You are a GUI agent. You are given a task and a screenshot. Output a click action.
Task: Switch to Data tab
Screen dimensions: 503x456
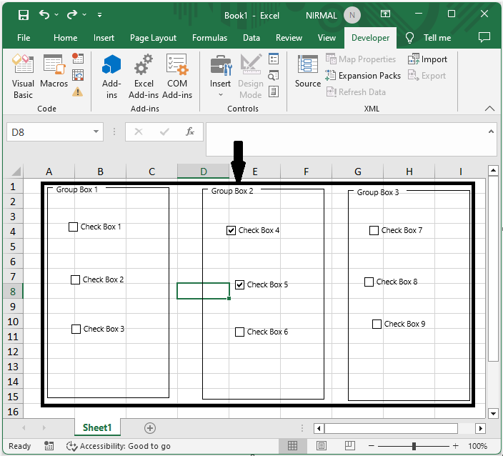tap(251, 38)
